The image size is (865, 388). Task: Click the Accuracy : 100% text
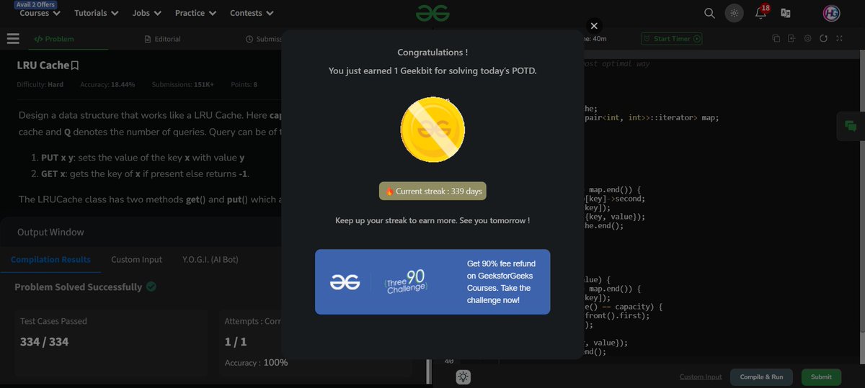[256, 362]
